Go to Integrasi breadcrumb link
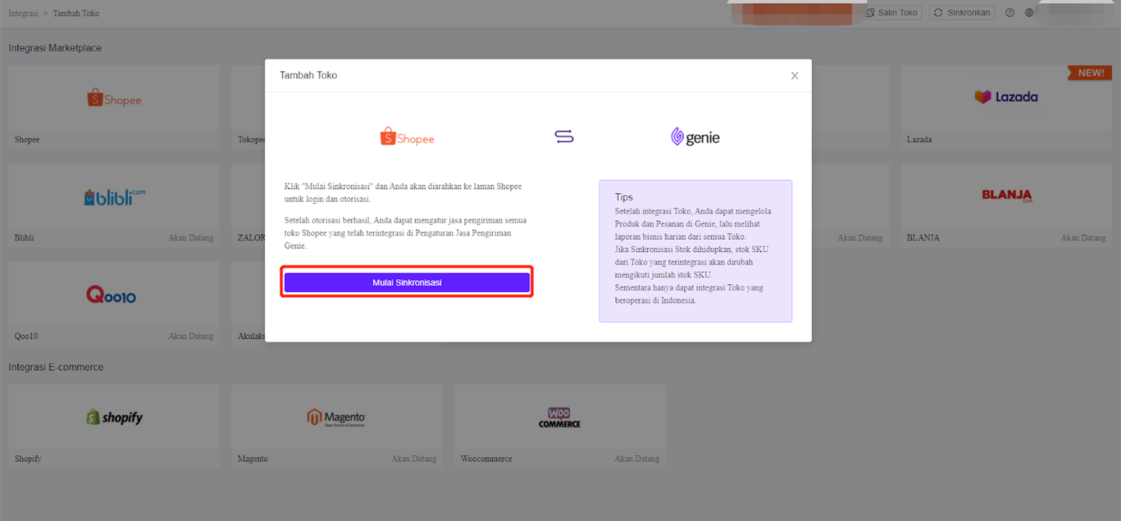Viewport: 1121px width, 521px height. tap(22, 13)
